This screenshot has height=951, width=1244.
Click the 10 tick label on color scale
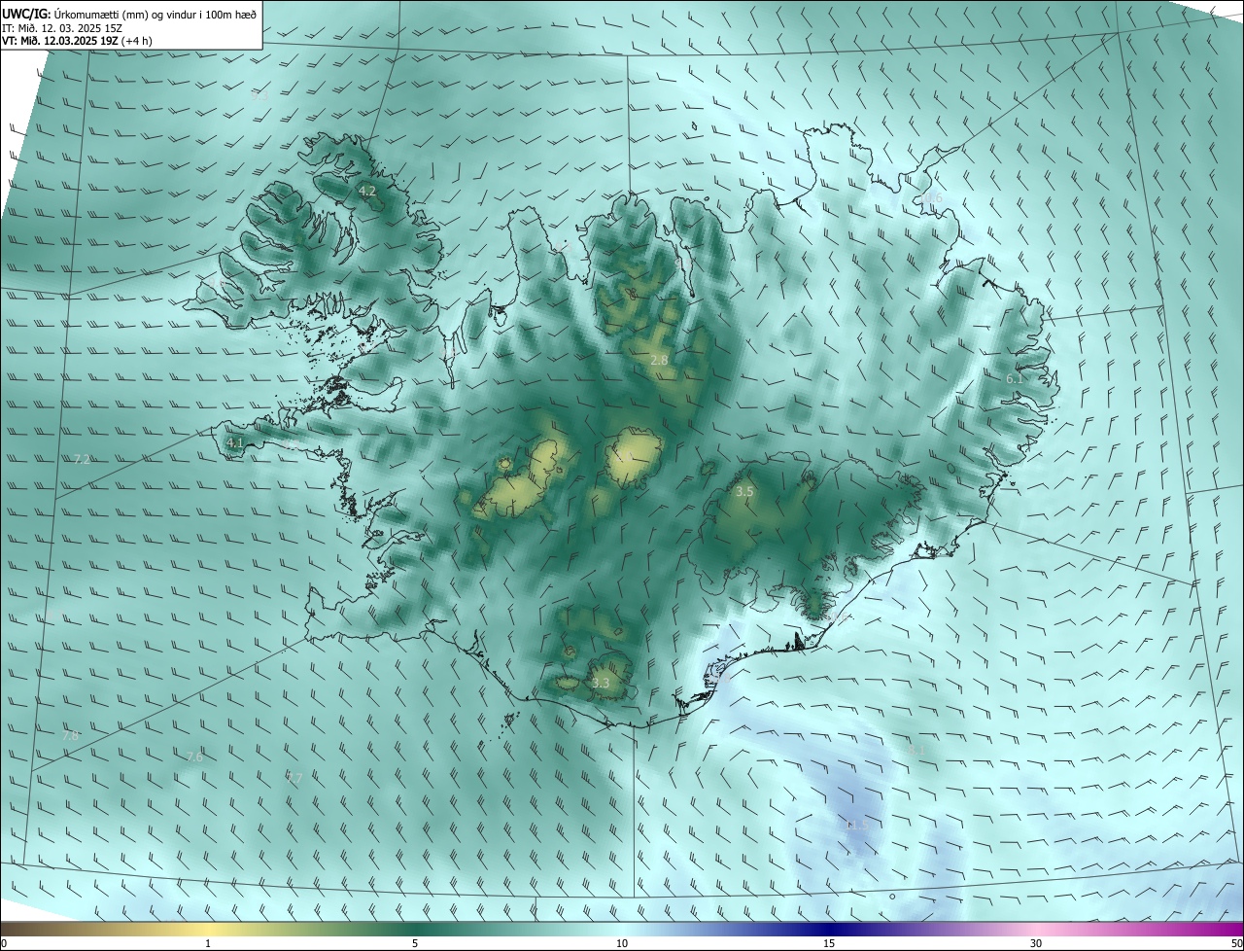pyautogui.click(x=622, y=944)
